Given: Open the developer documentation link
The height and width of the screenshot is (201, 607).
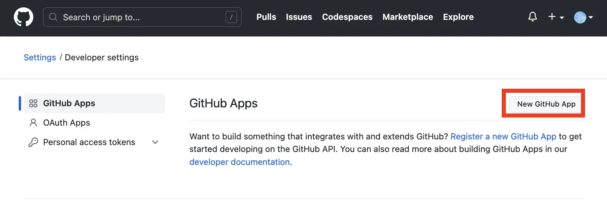Looking at the screenshot, I should [x=239, y=162].
